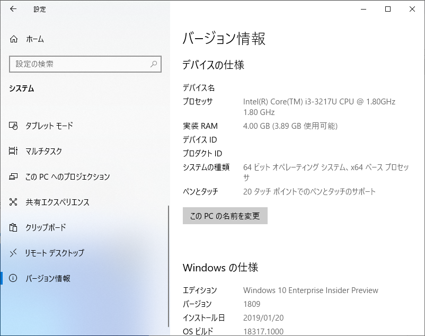Select the 4.00 GB (3.89 GB 使用可能) value

(x=290, y=126)
